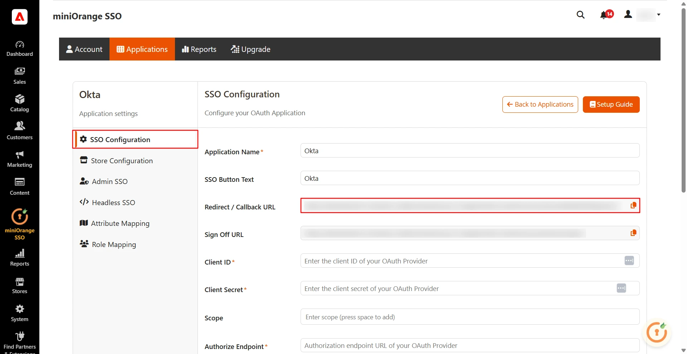687x354 pixels.
Task: Expand the account dropdown arrow
Action: (659, 15)
